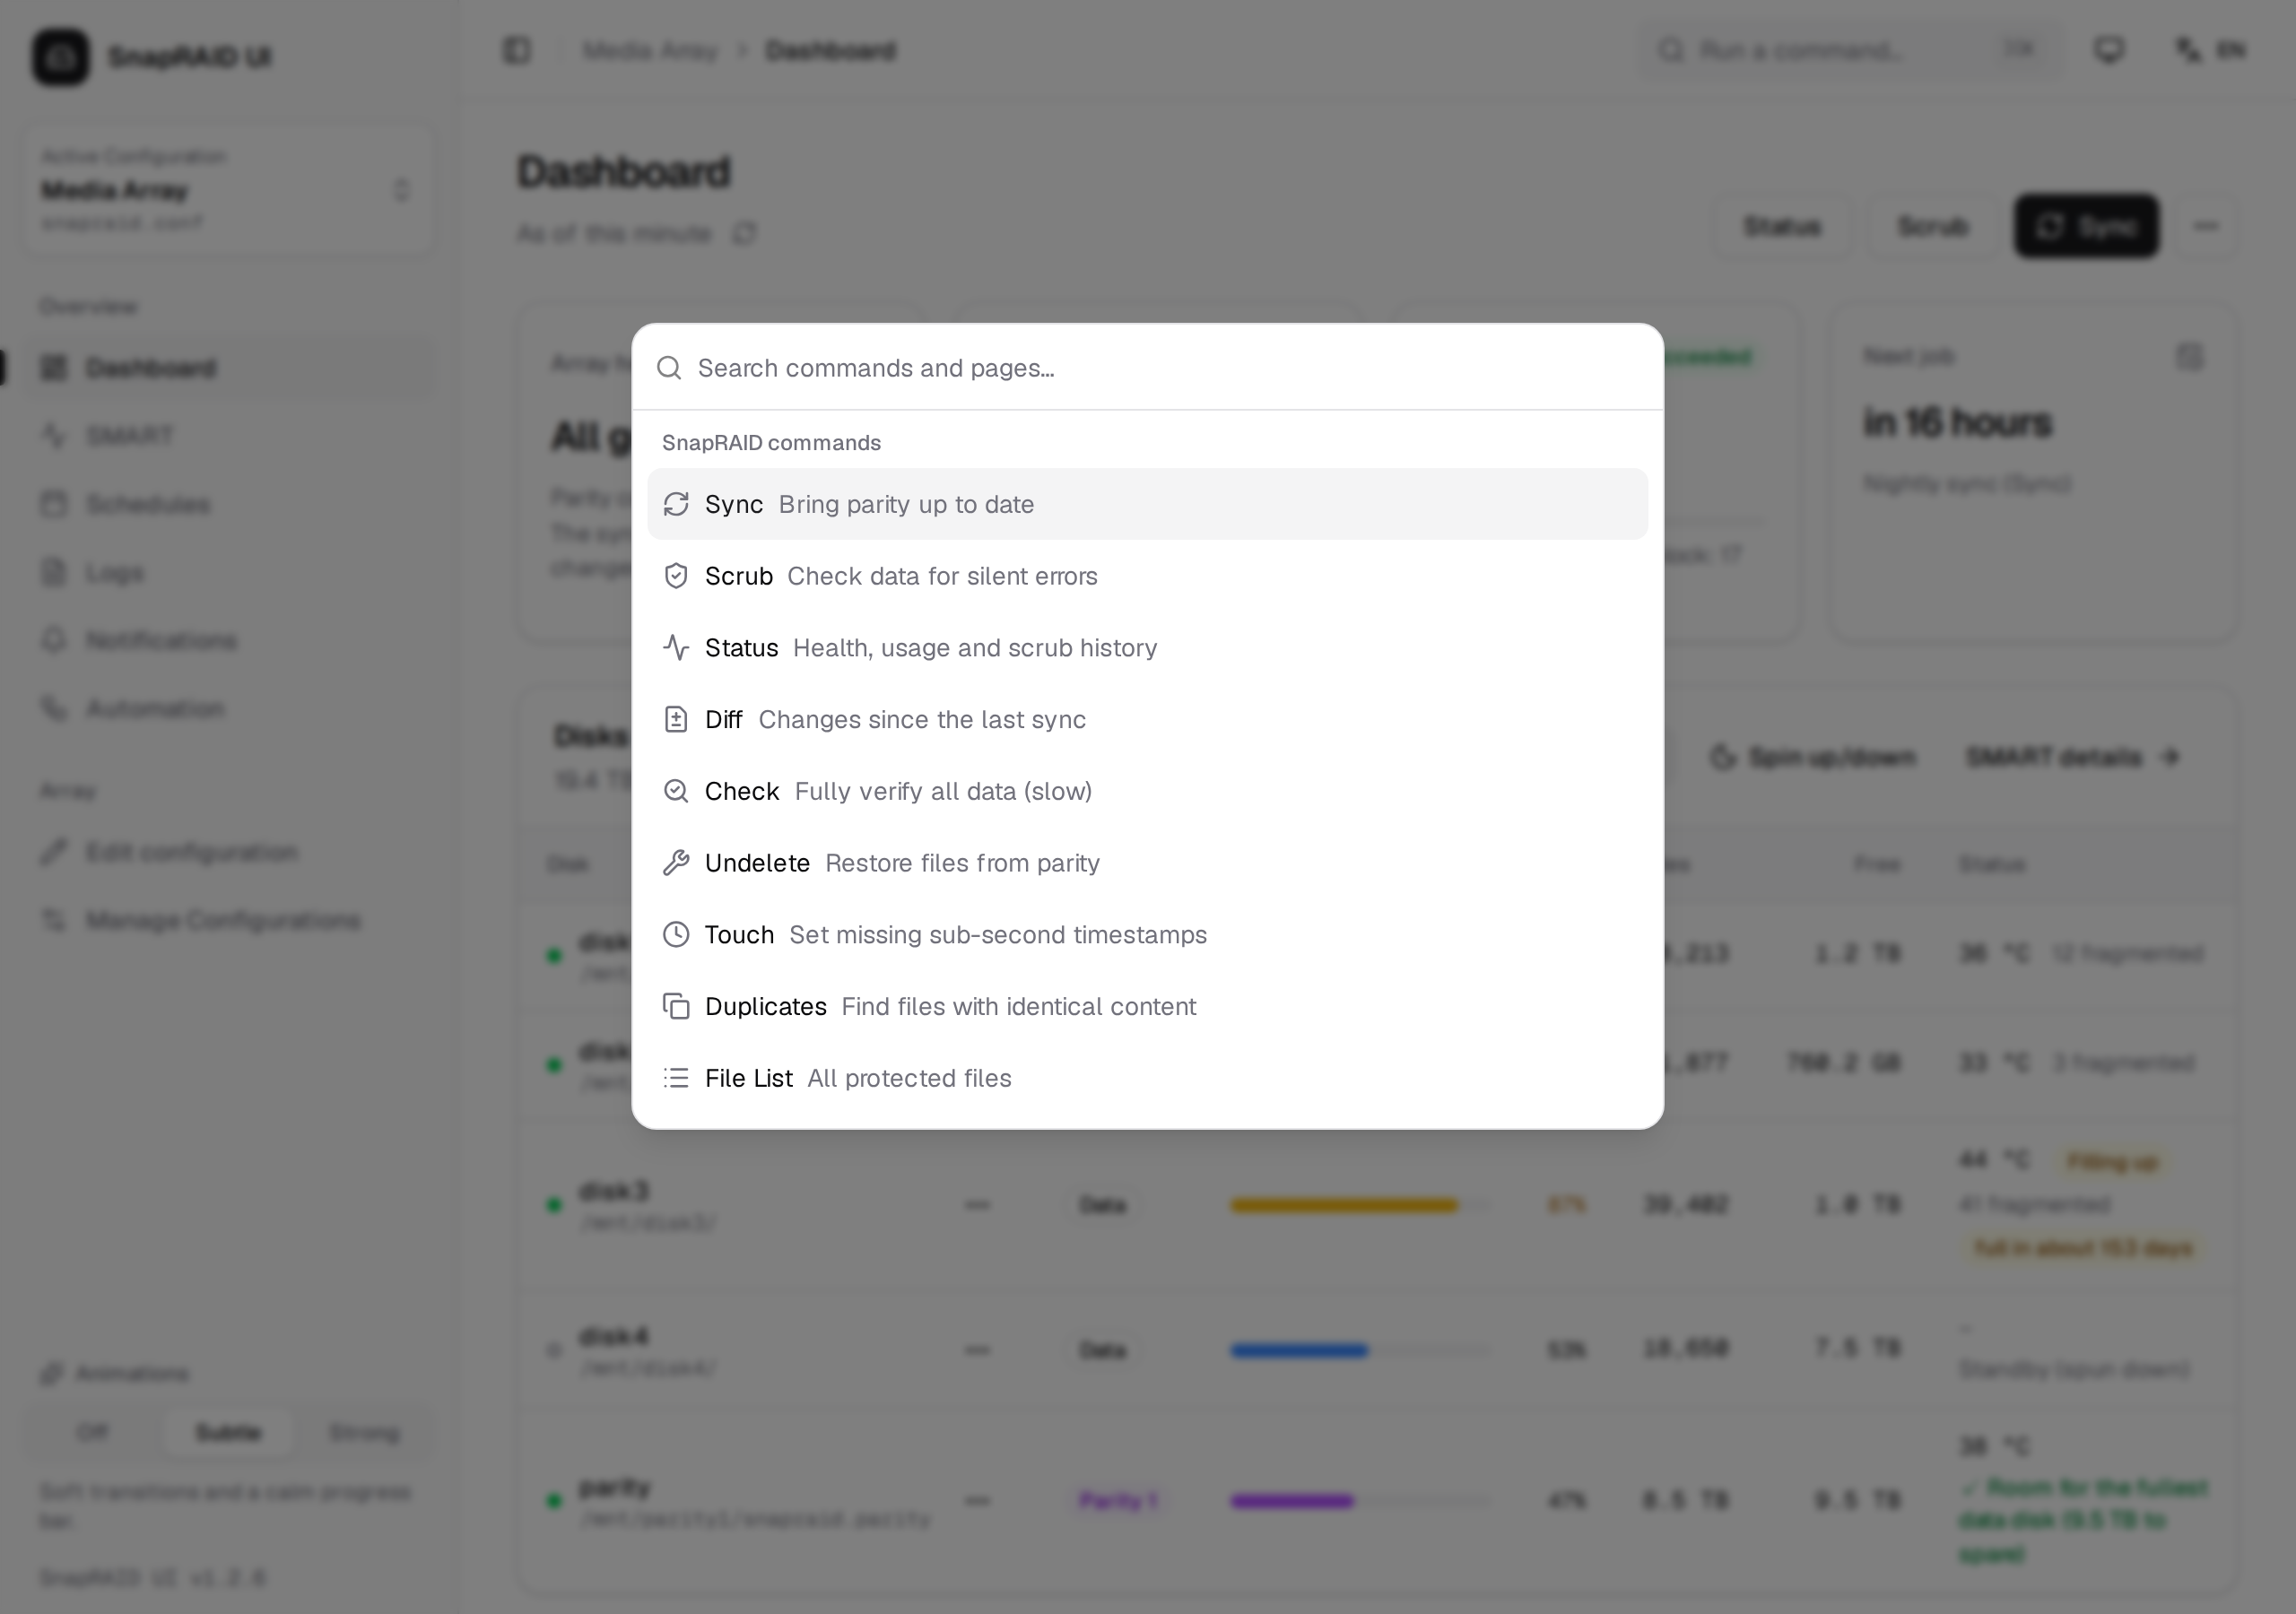This screenshot has height=1614, width=2296.
Task: Select Scrub Check data for silent errors
Action: point(1147,576)
